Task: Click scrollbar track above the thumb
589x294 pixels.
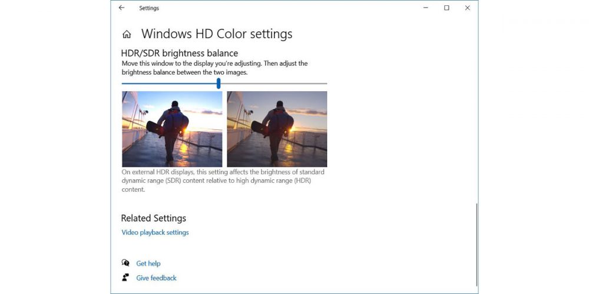Action: point(477,112)
